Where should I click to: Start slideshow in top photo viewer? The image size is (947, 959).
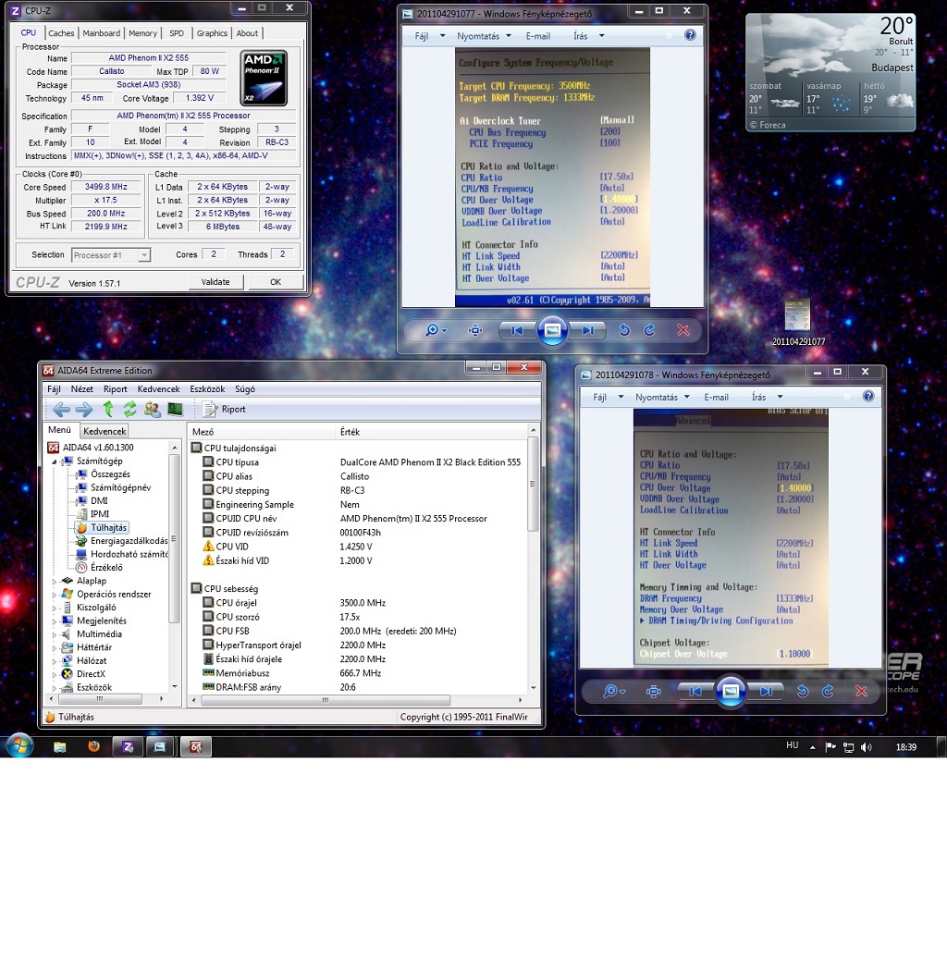pos(552,330)
